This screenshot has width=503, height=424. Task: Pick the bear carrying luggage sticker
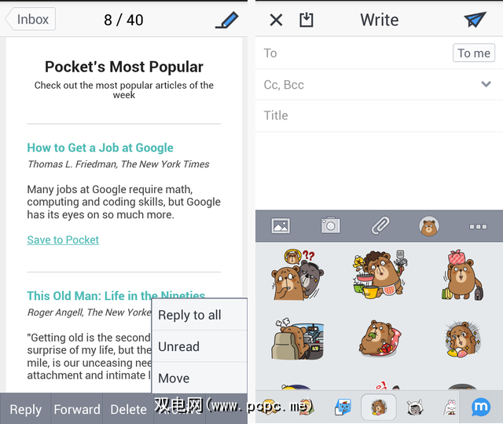pyautogui.click(x=462, y=275)
